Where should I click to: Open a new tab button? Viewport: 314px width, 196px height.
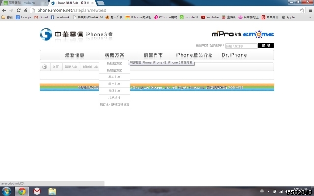(100, 3)
